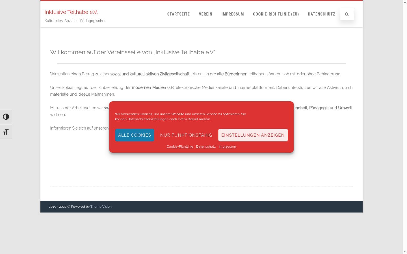The image size is (407, 254).
Task: Click the scrollbar down arrow
Action: tap(405, 251)
